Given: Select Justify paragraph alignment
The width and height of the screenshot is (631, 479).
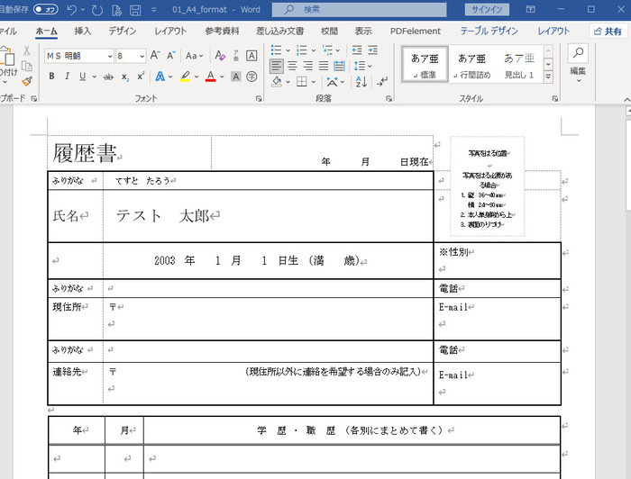Looking at the screenshot, I should pyautogui.click(x=324, y=66).
